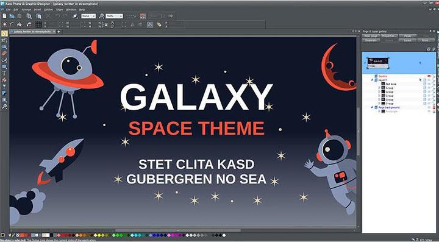Open the Edit menu

[x=16, y=10]
